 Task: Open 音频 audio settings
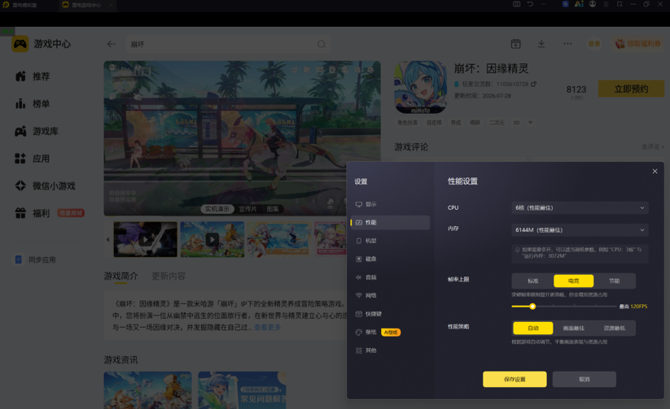coord(390,277)
